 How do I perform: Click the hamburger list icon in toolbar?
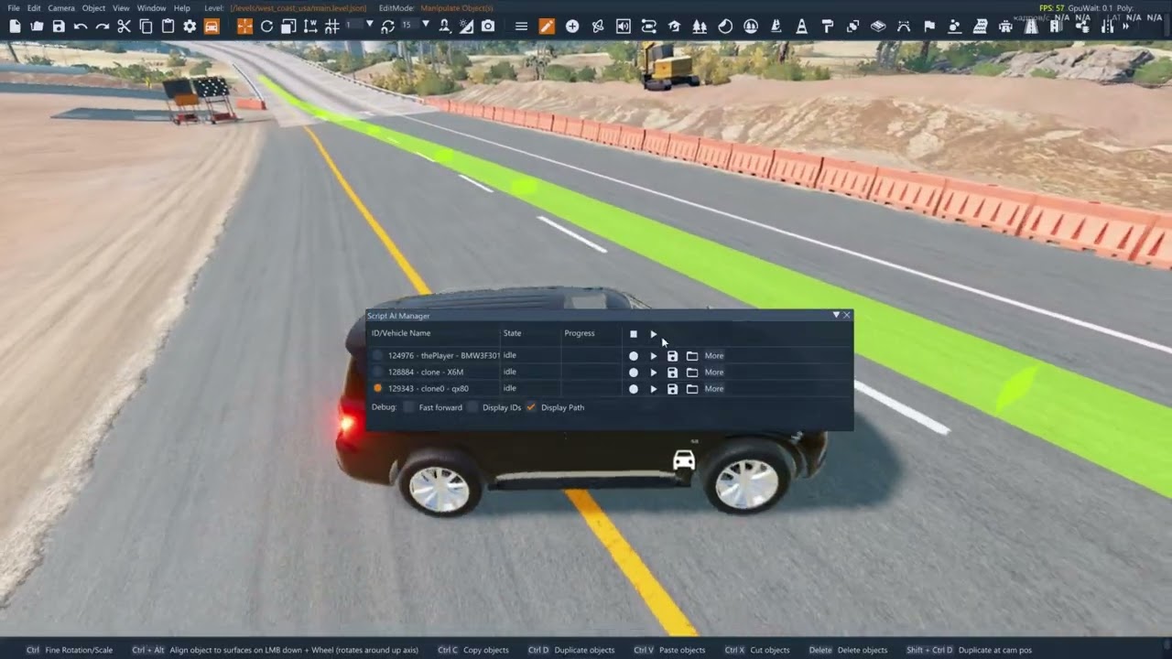tap(521, 27)
